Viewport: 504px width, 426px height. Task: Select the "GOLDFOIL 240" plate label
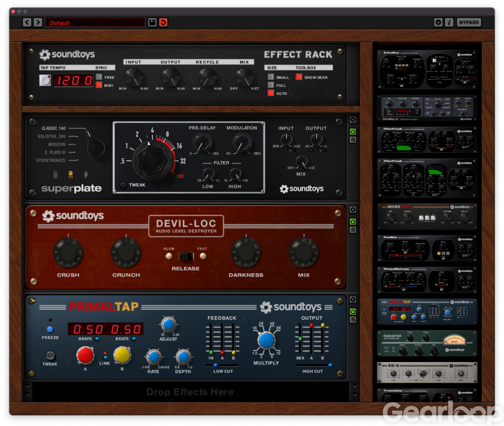point(52,136)
